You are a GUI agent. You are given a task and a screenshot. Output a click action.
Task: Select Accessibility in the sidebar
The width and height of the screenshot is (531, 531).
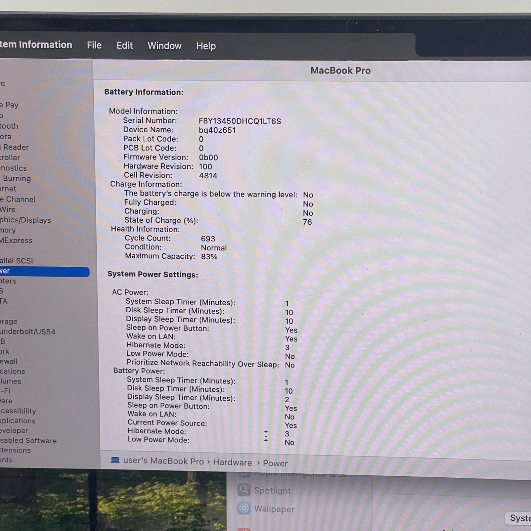18,411
